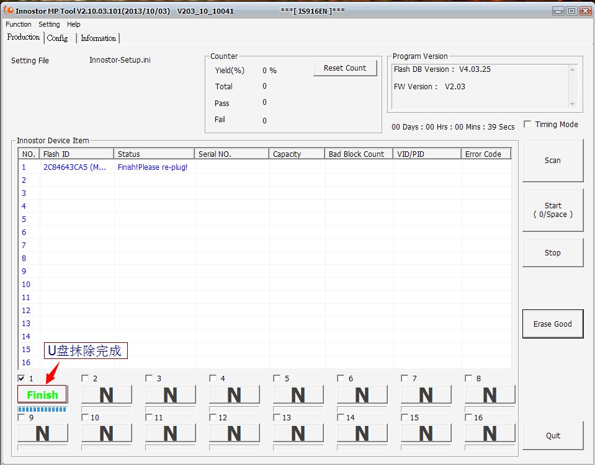Image resolution: width=595 pixels, height=465 pixels.
Task: Check the port 7 checkbox
Action: coord(405,378)
